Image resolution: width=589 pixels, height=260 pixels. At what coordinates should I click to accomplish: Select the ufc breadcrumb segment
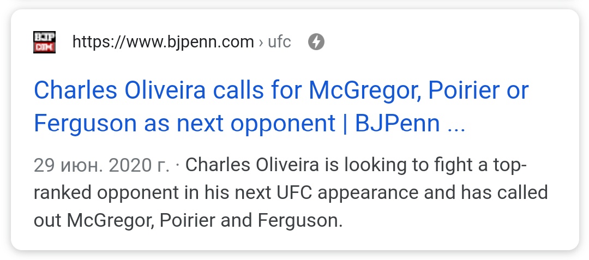pos(279,42)
